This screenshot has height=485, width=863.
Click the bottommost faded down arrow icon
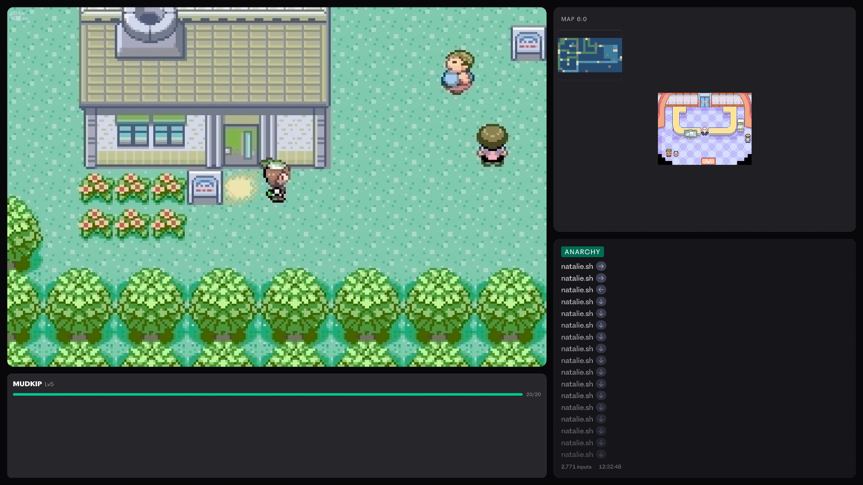click(601, 454)
